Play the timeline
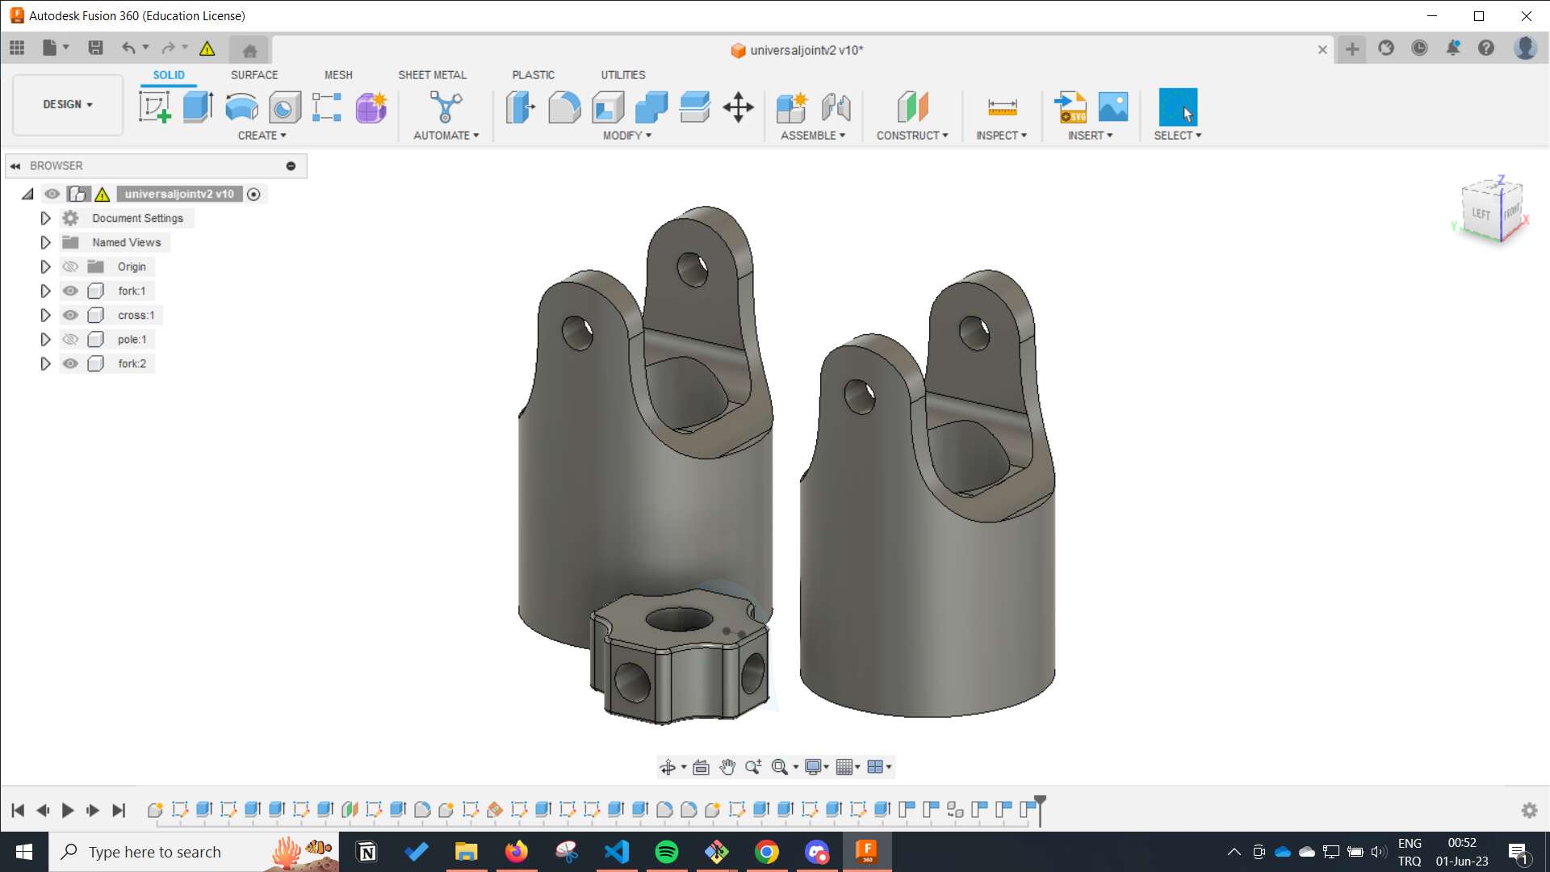The height and width of the screenshot is (872, 1550). click(68, 810)
